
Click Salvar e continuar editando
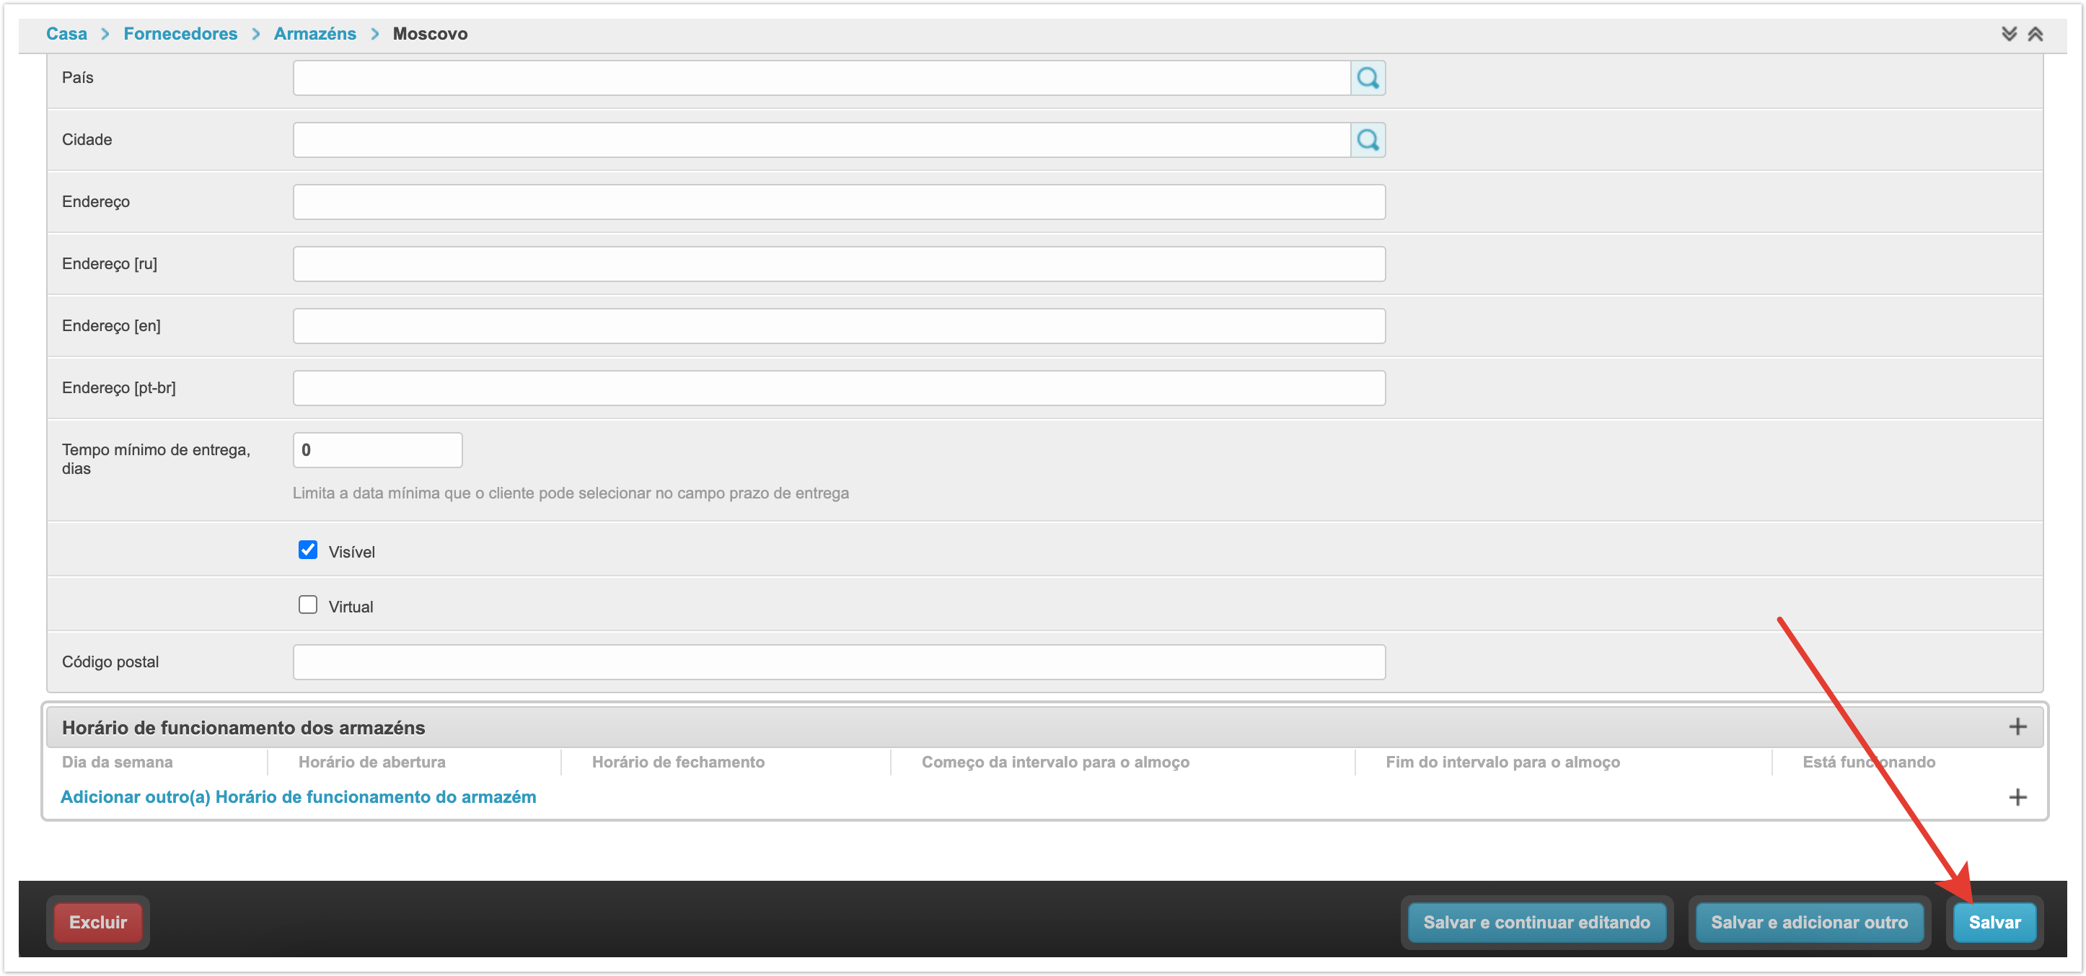coord(1536,922)
